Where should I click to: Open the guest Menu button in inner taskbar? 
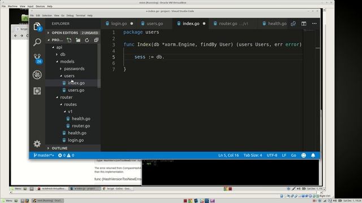pyautogui.click(x=16, y=189)
